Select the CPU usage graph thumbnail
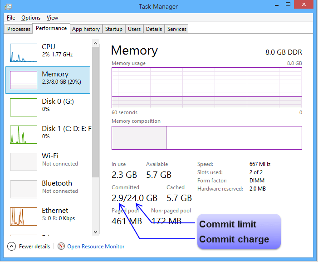The height and width of the screenshot is (262, 318). click(x=24, y=53)
